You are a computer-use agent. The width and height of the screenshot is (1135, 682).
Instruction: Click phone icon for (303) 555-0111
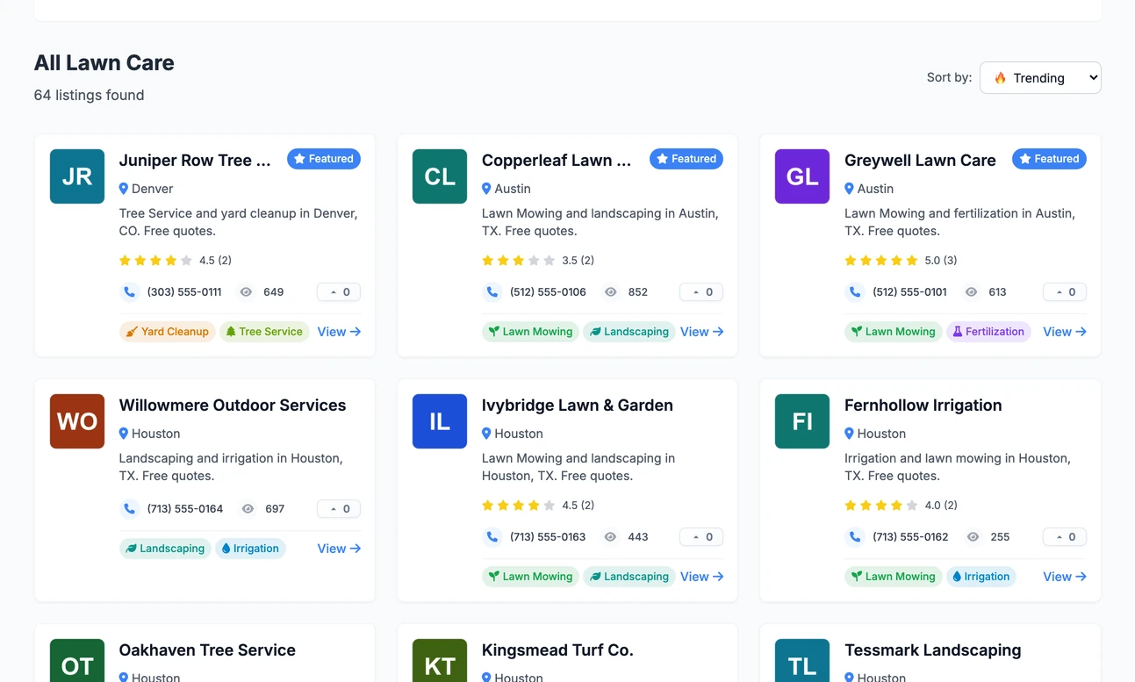(x=130, y=292)
